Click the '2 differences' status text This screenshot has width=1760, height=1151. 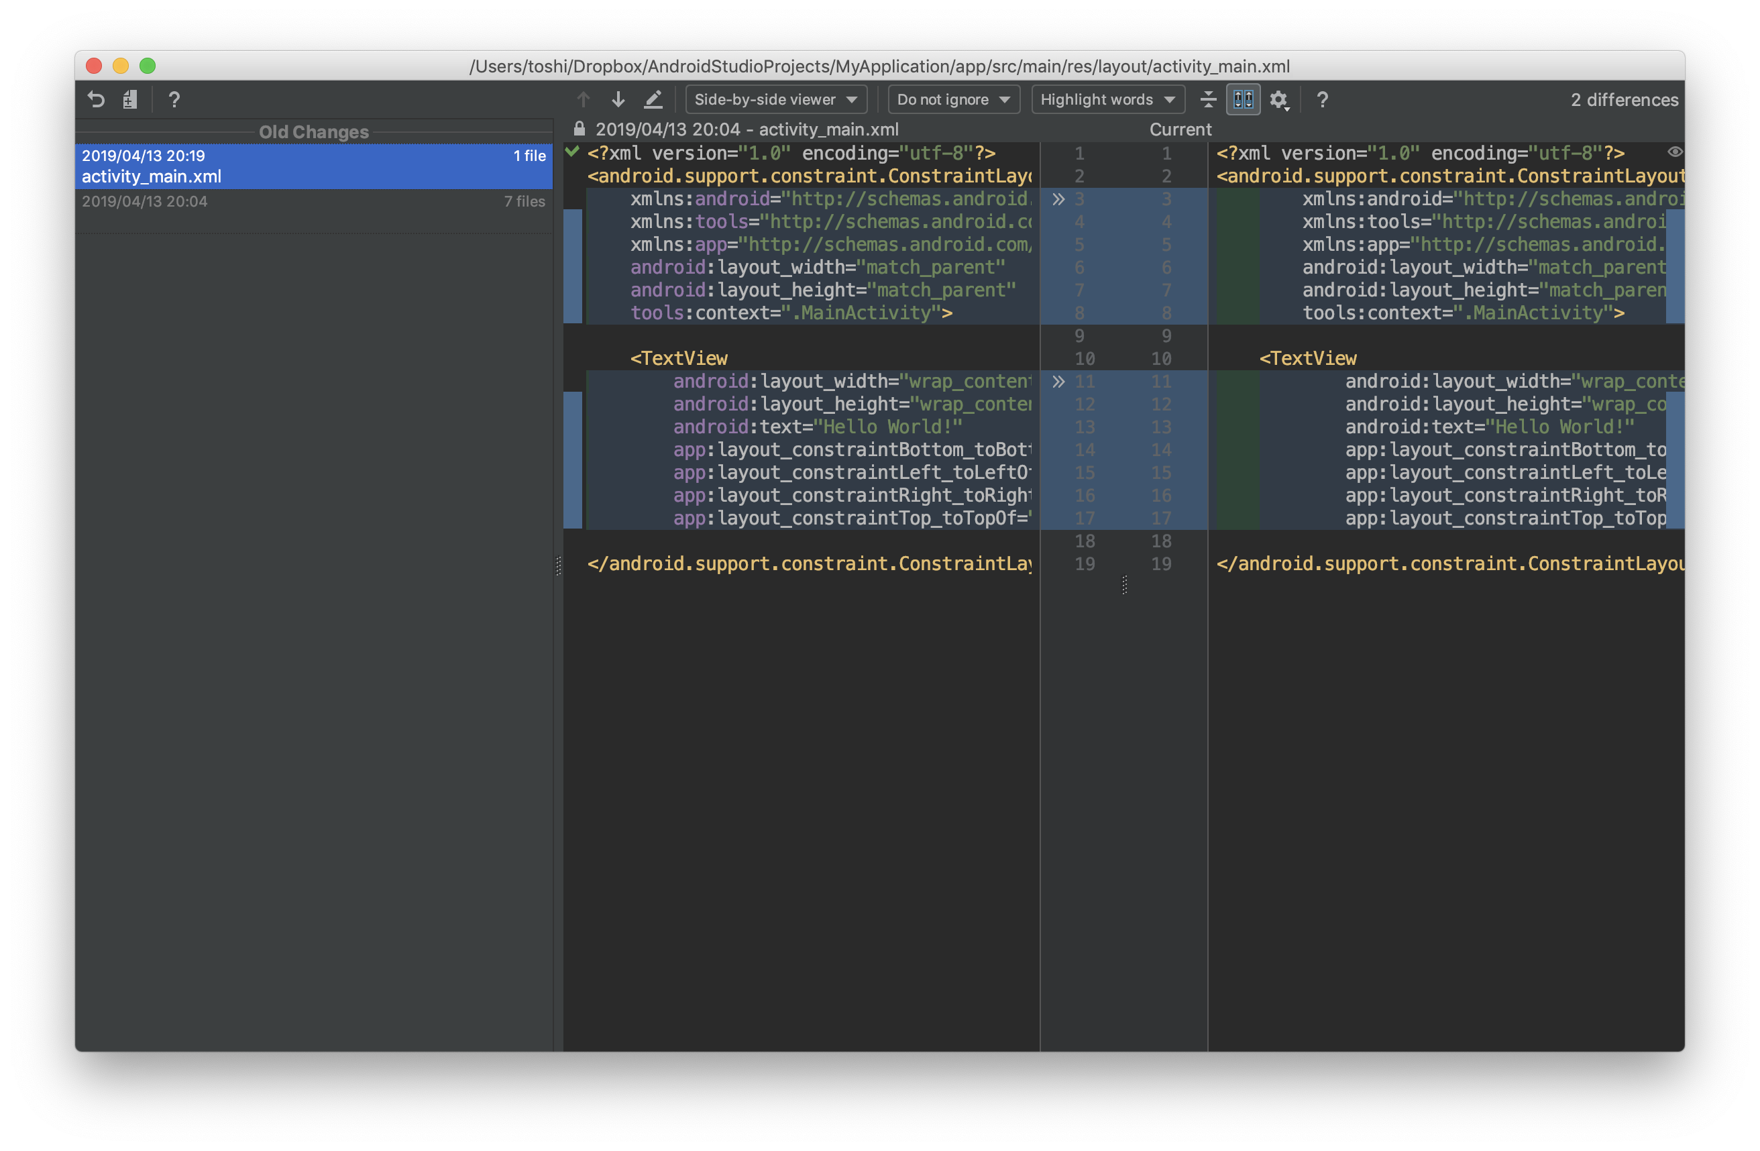click(x=1624, y=100)
